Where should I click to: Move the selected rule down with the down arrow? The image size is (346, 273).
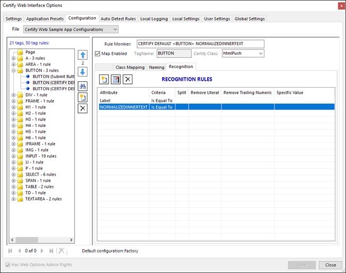pyautogui.click(x=83, y=72)
